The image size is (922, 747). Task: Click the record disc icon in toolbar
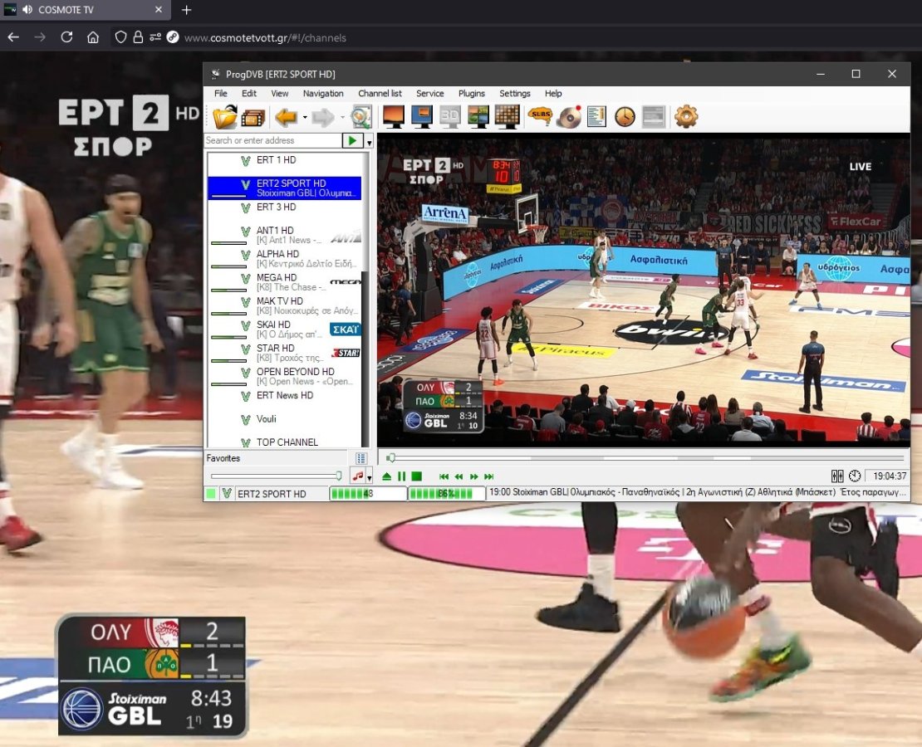pyautogui.click(x=569, y=117)
